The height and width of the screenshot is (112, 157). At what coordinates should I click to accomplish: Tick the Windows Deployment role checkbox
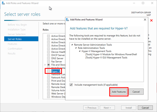pyautogui.click(x=49, y=97)
